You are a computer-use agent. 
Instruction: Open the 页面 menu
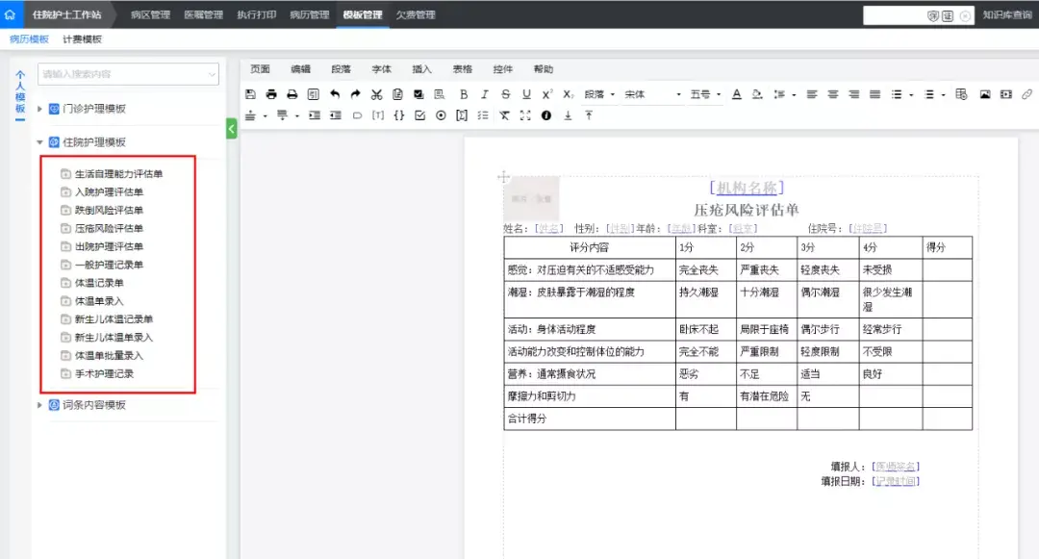[260, 69]
